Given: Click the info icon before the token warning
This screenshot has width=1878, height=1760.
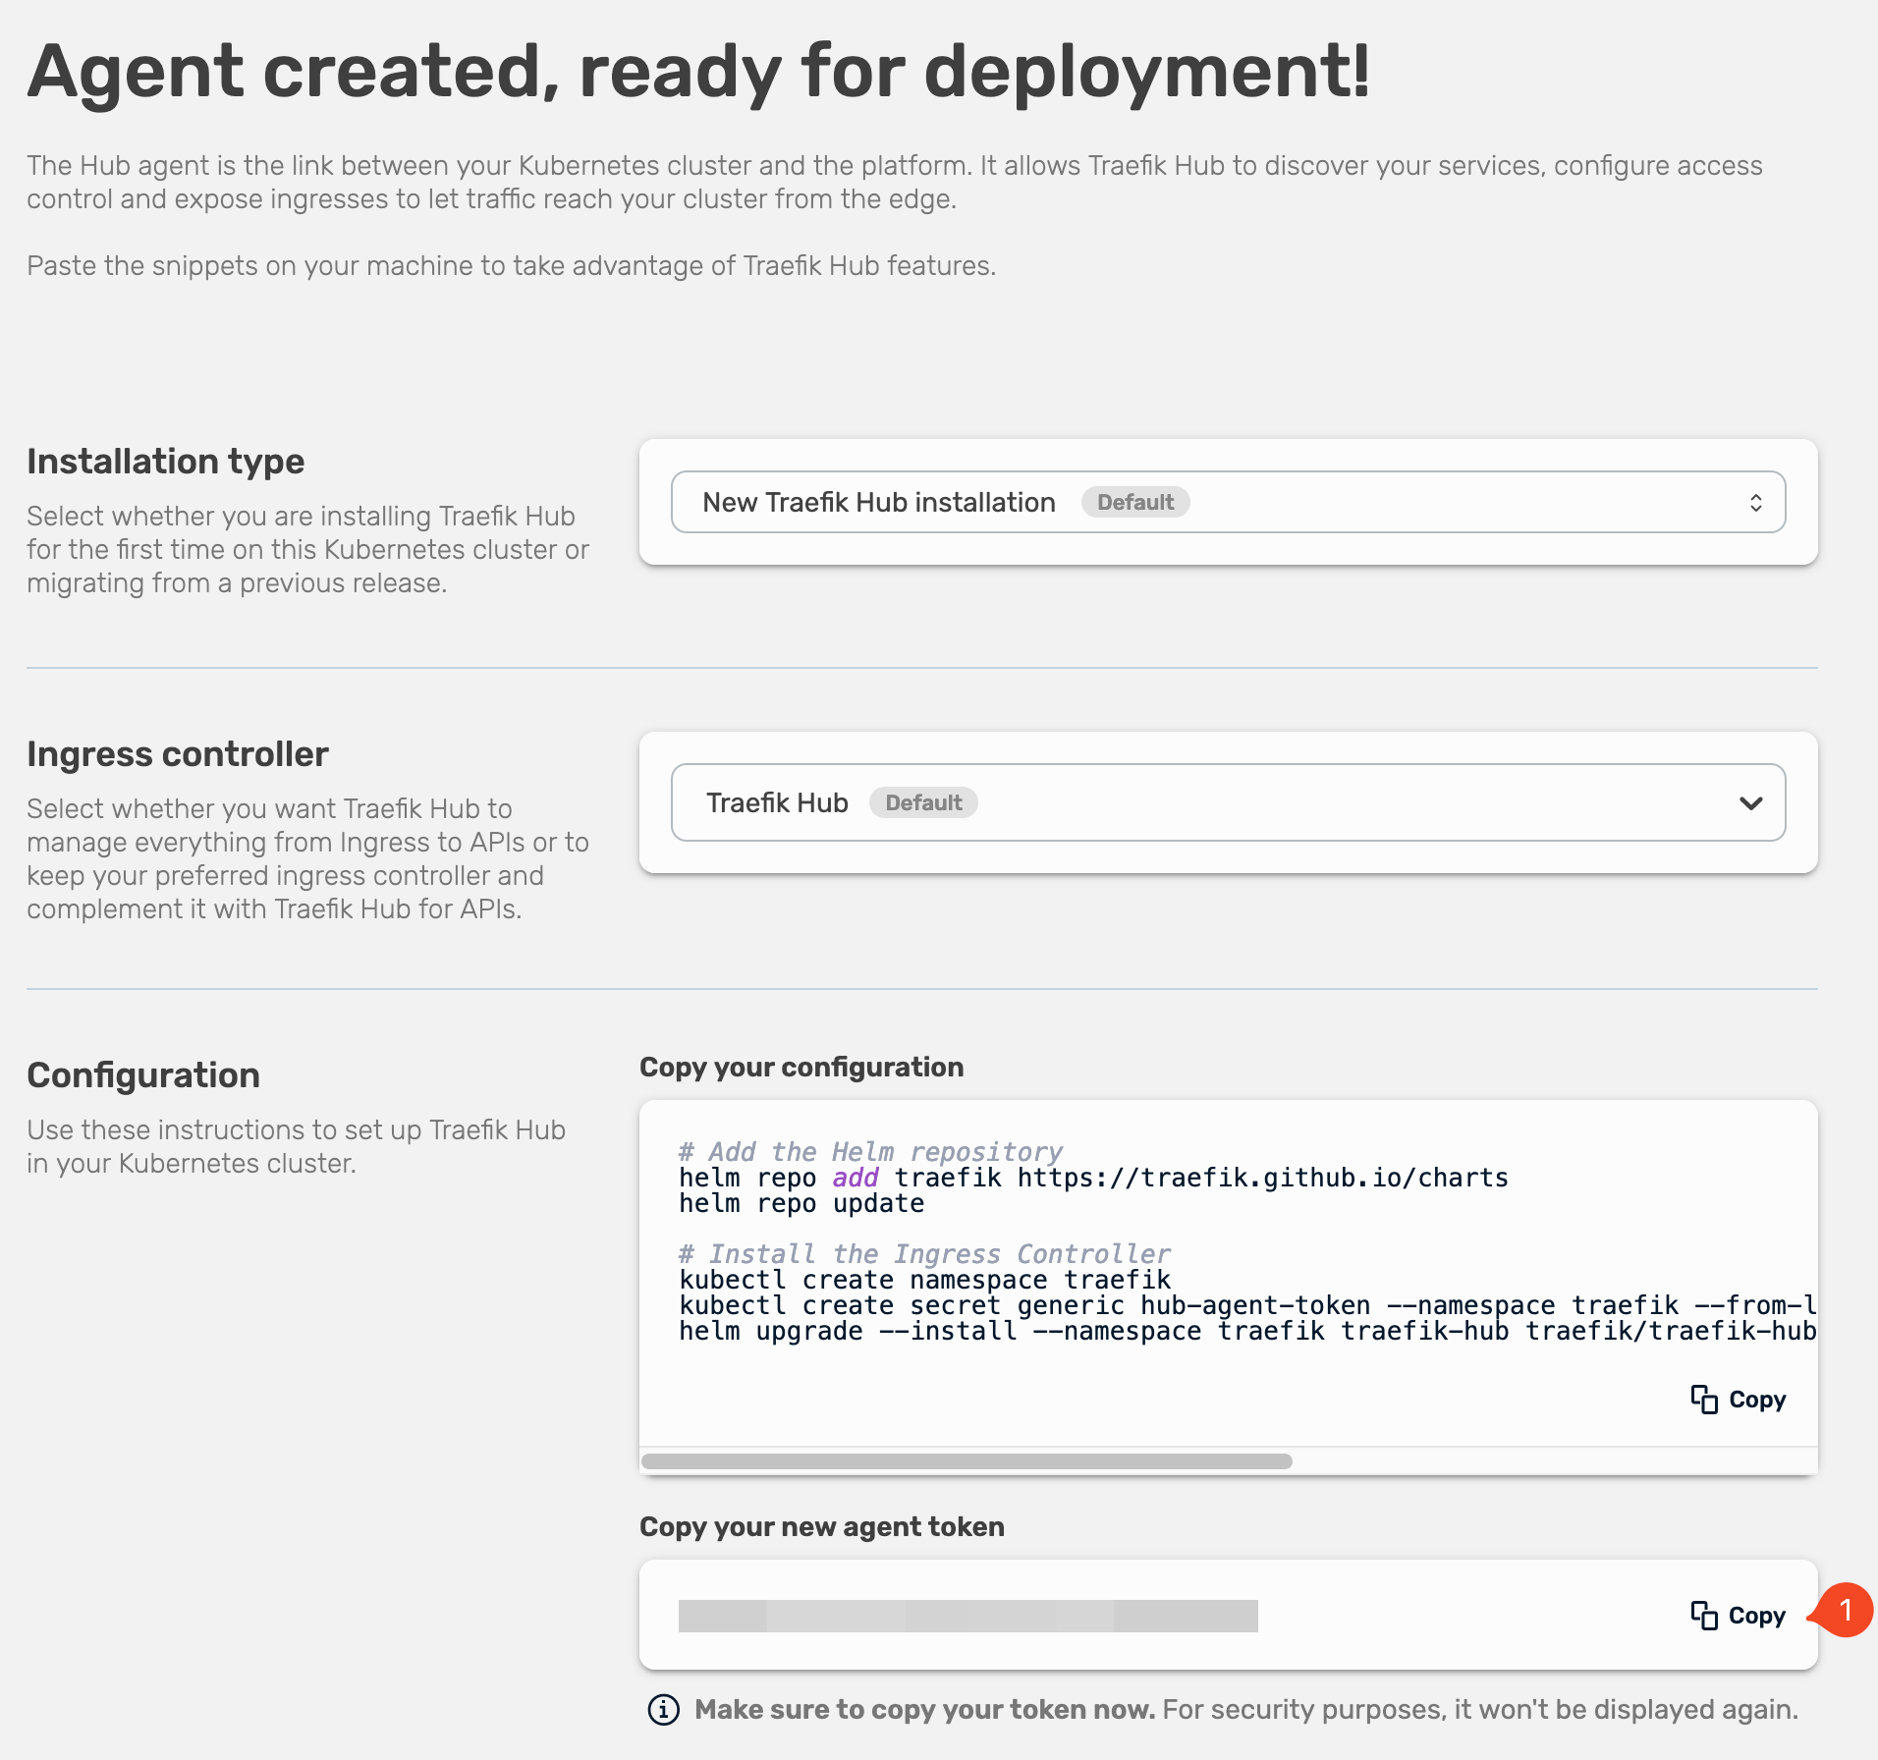Looking at the screenshot, I should tap(664, 1710).
